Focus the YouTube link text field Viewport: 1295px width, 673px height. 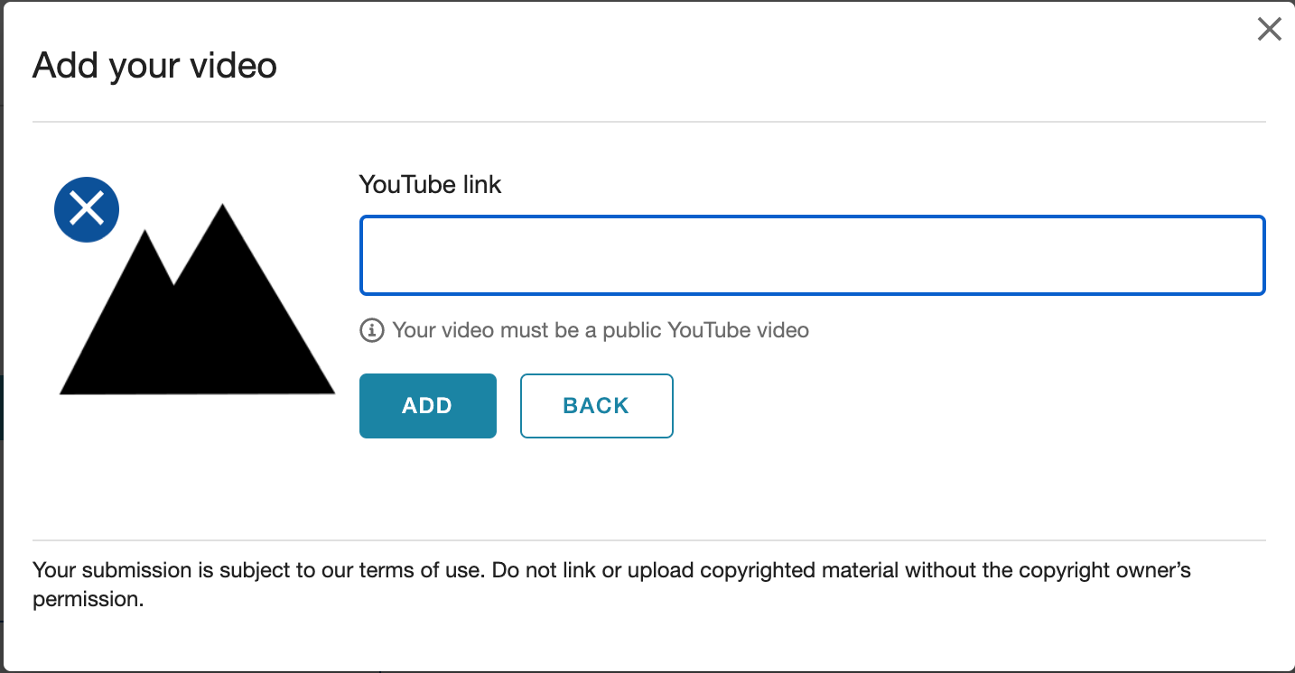812,255
